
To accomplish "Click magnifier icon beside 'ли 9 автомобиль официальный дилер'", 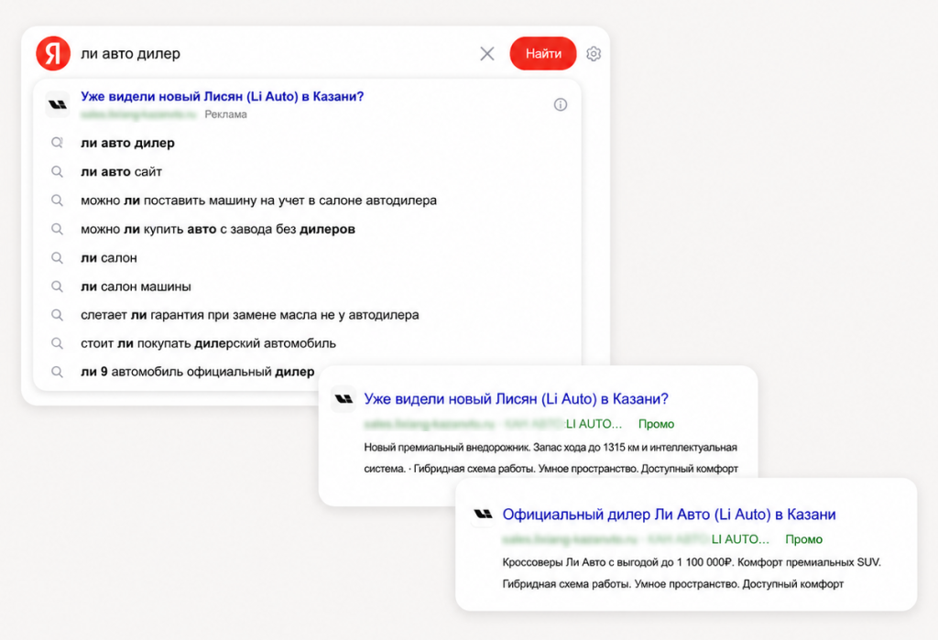I will point(57,372).
